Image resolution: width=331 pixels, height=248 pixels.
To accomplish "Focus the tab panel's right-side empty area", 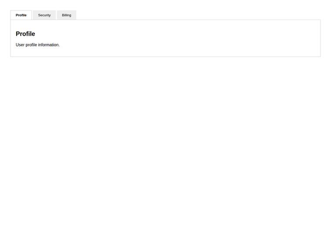I will tap(232, 38).
